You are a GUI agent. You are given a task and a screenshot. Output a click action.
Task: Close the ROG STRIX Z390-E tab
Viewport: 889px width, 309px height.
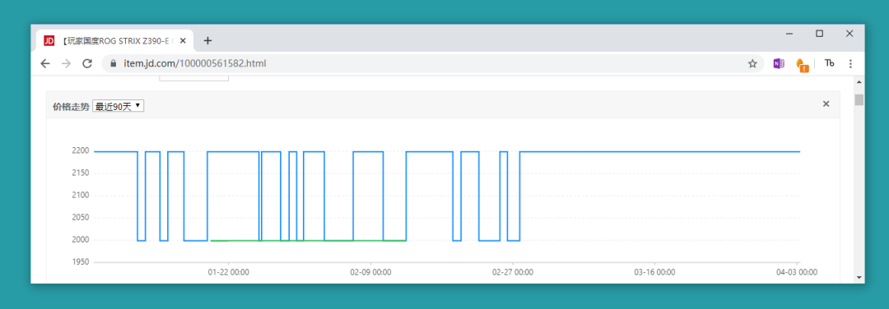click(183, 41)
